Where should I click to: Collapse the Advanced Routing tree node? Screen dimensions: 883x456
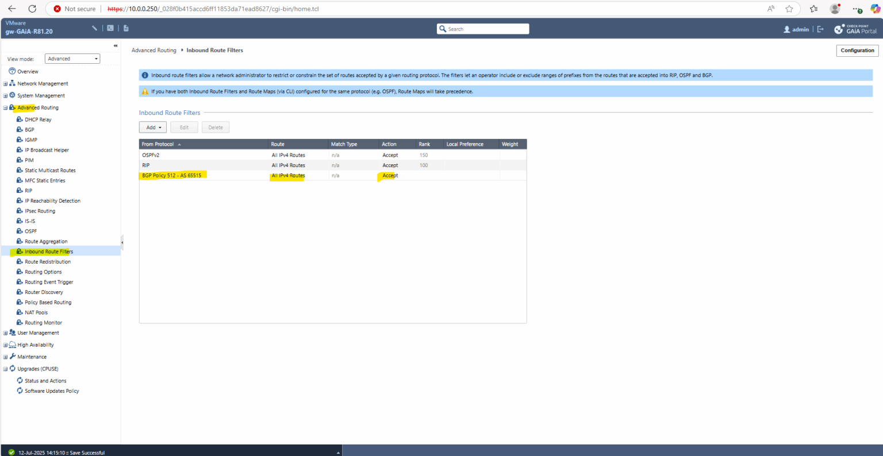[x=5, y=108]
